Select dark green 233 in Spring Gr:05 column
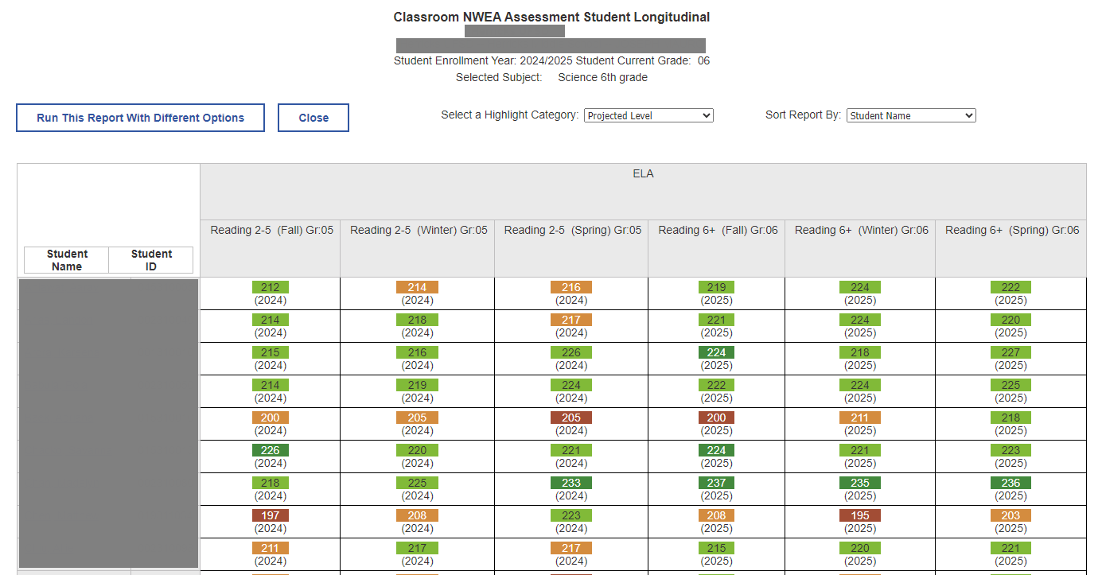 571,483
